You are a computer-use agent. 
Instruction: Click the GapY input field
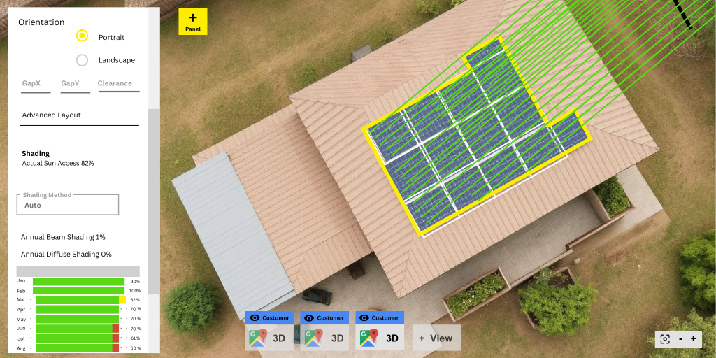[74, 84]
